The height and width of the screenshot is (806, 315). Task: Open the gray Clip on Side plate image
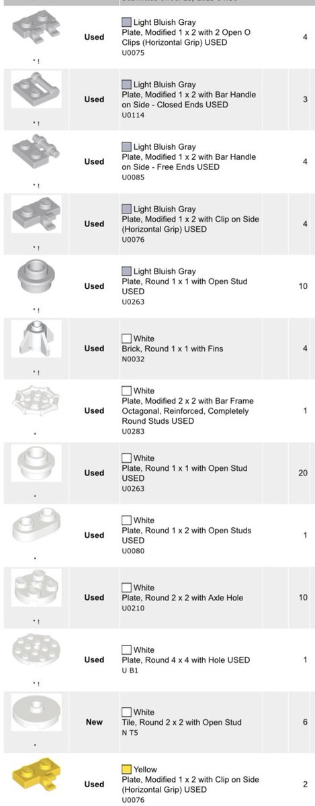coord(36,214)
